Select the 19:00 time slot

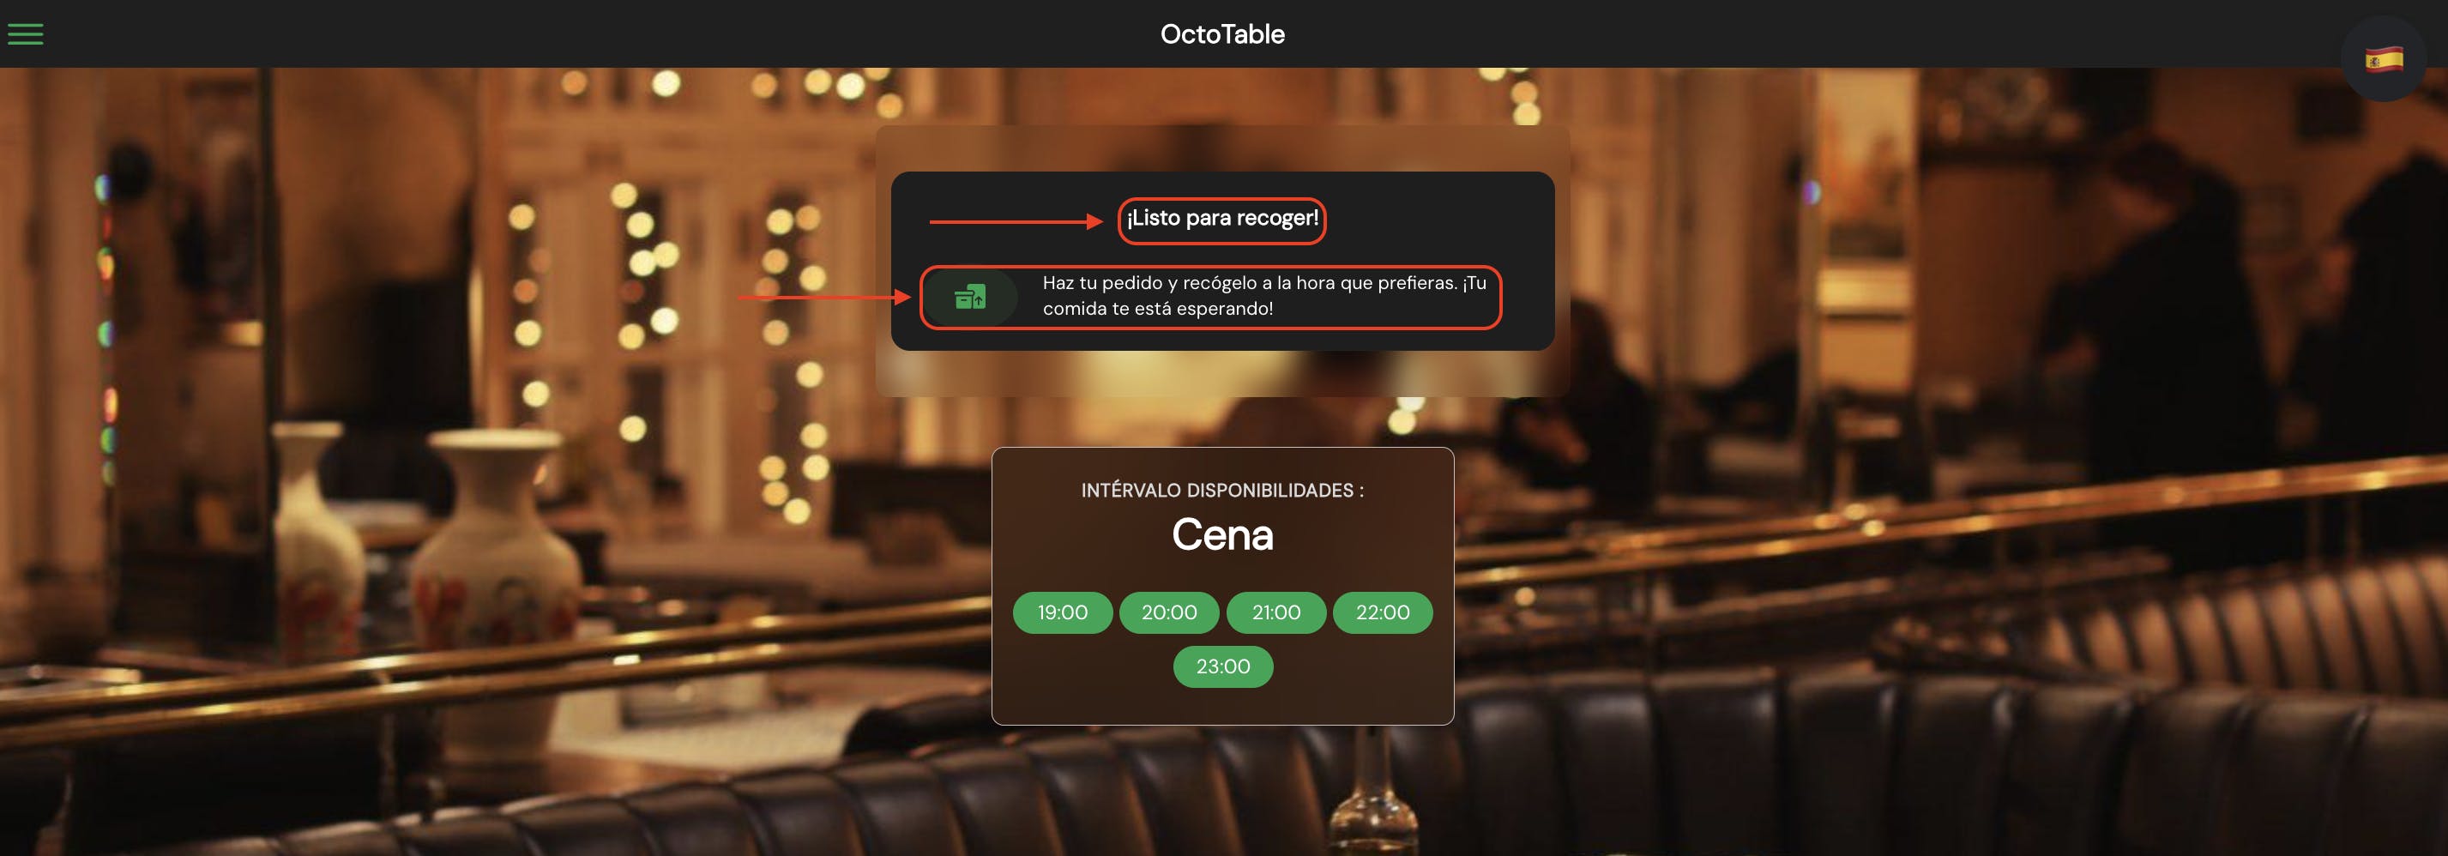click(x=1063, y=612)
